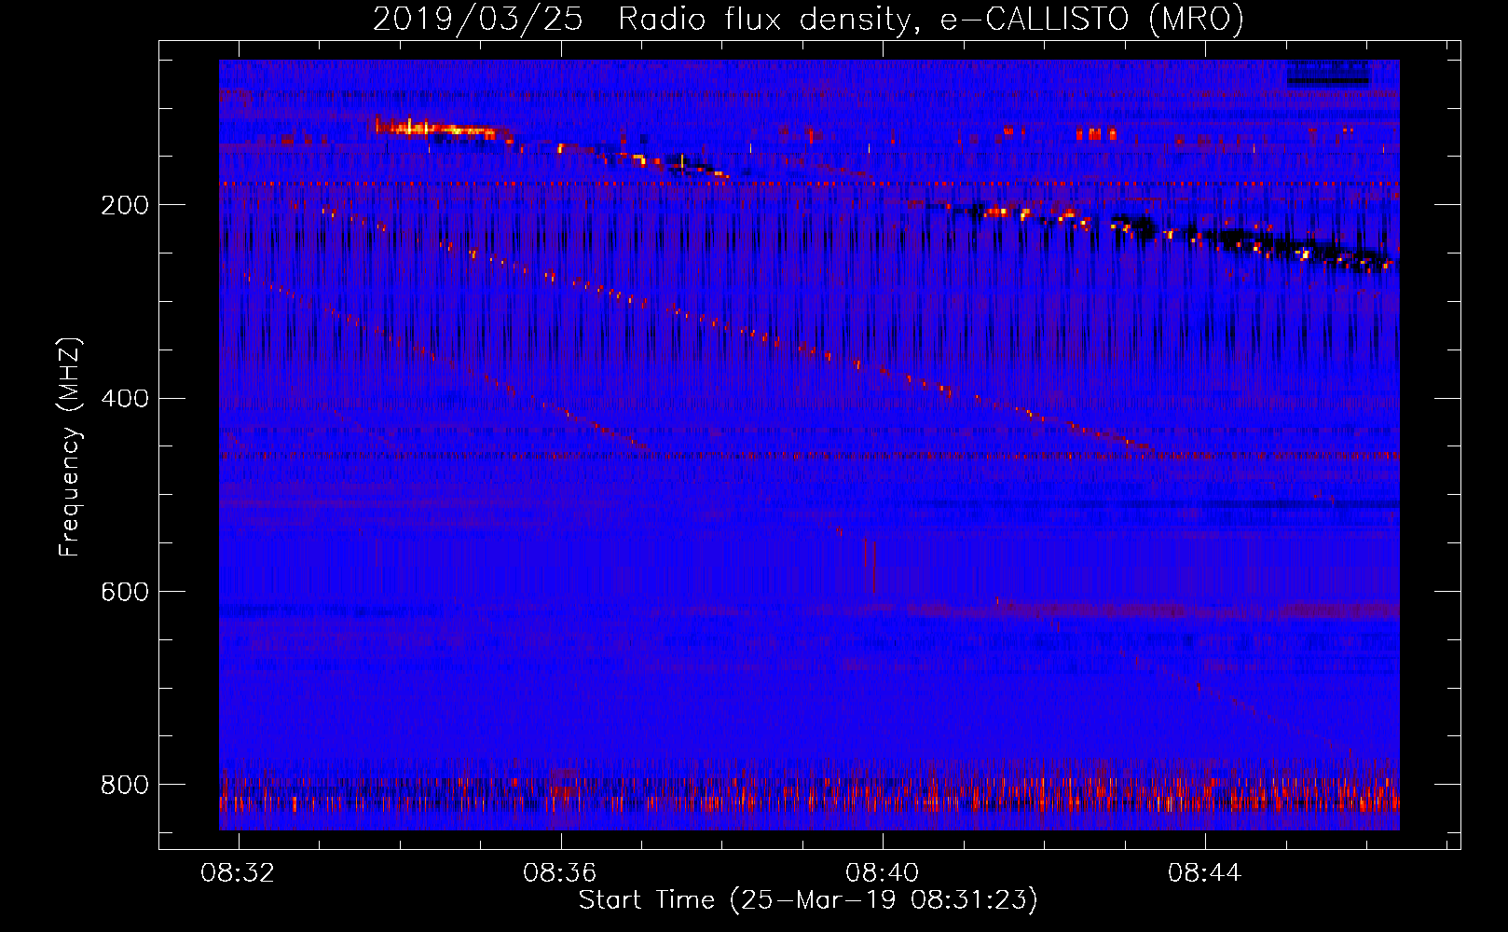1508x932 pixels.
Task: Click the 800 frequency tick label
Action: coord(125,785)
